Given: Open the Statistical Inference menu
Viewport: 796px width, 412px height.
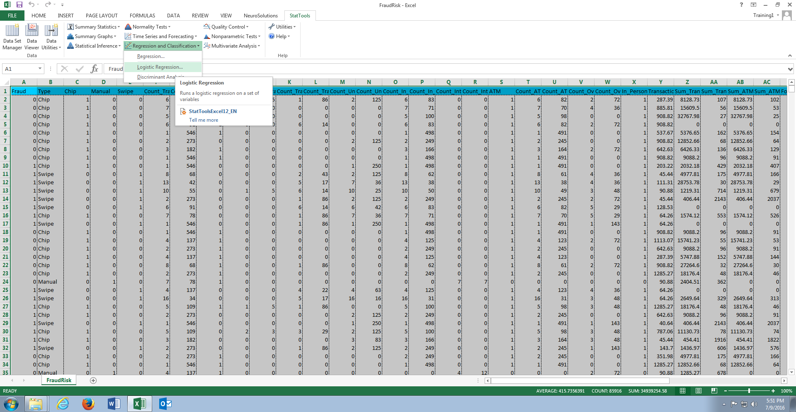Looking at the screenshot, I should 94,46.
